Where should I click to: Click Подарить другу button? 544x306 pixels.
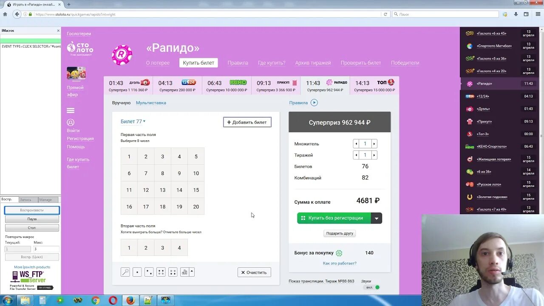click(340, 233)
